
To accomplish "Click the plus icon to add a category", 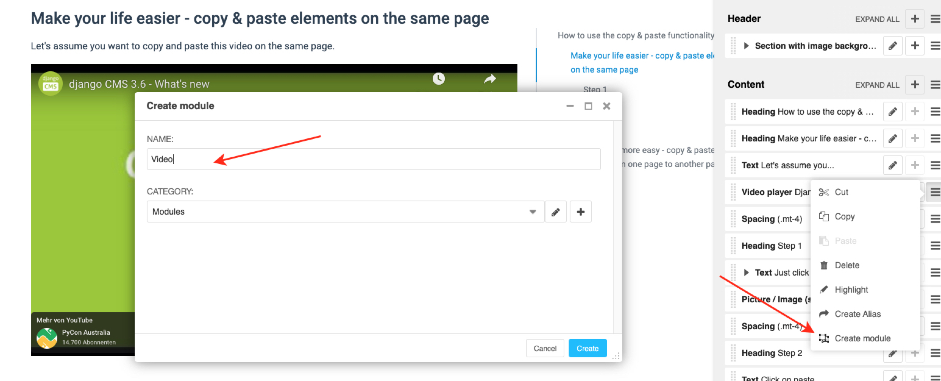I will coord(581,212).
